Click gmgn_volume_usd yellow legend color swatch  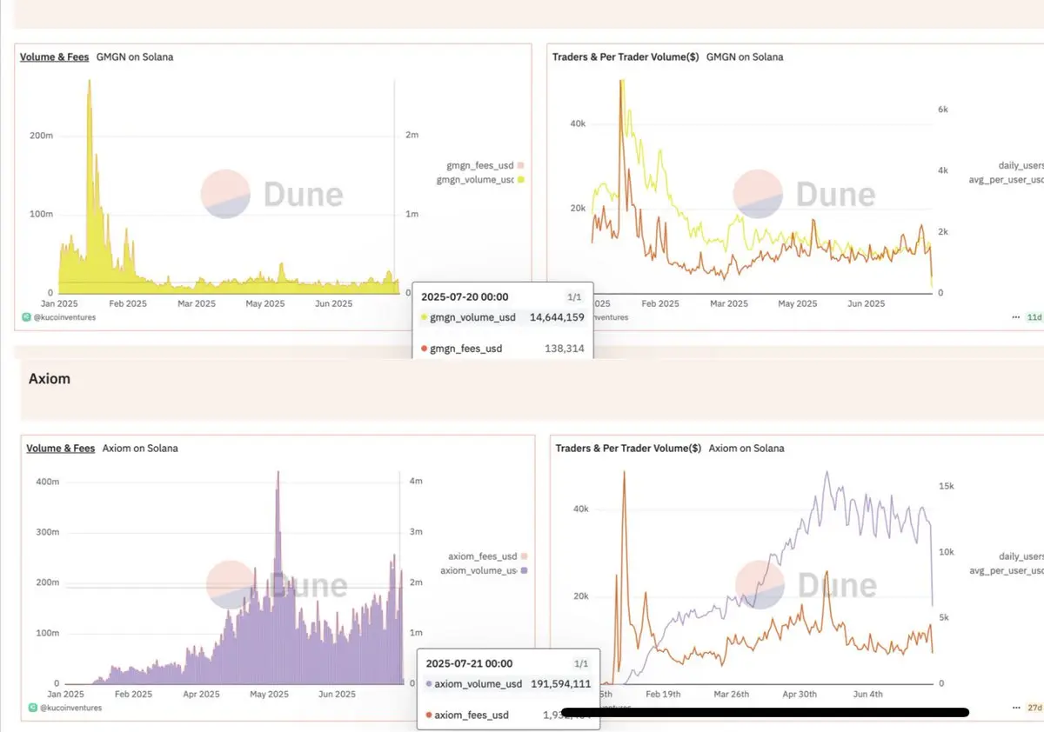click(x=520, y=180)
